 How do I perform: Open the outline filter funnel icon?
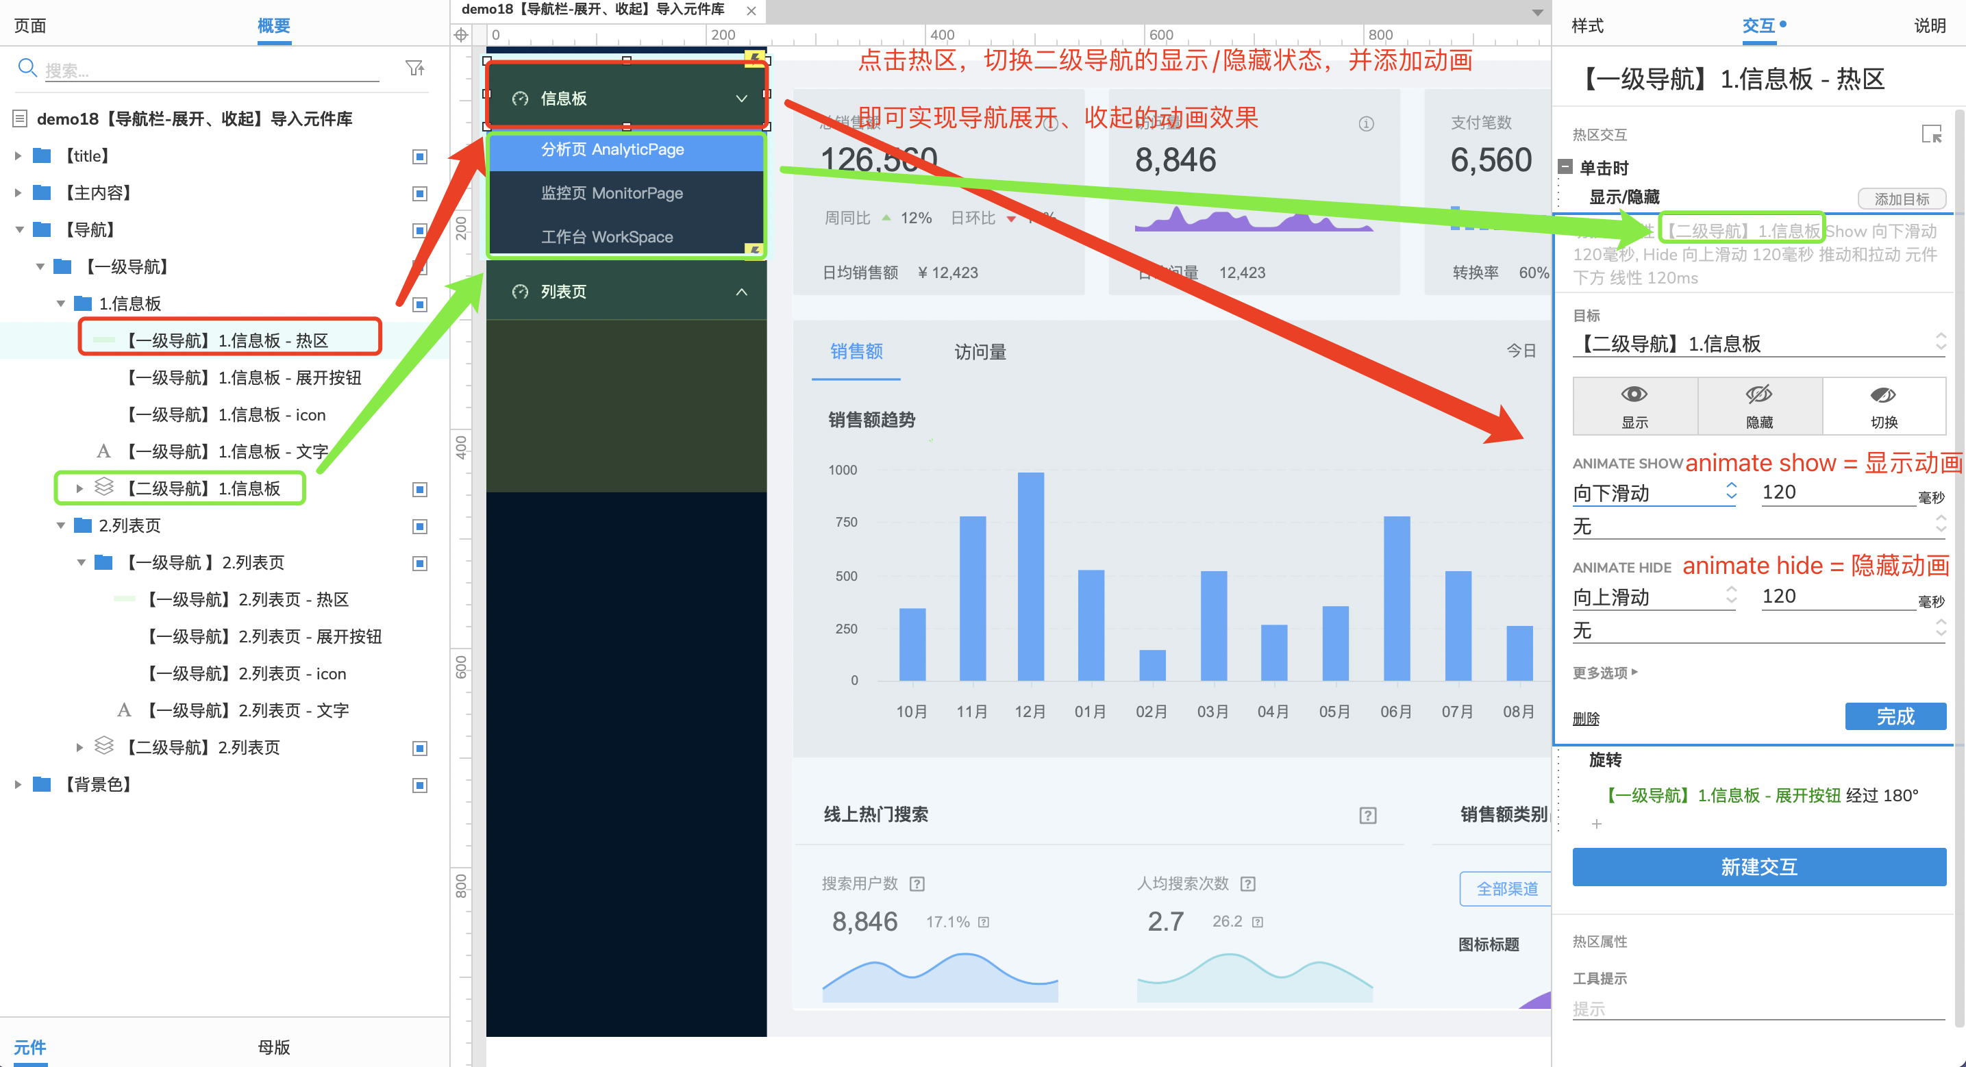pos(414,68)
